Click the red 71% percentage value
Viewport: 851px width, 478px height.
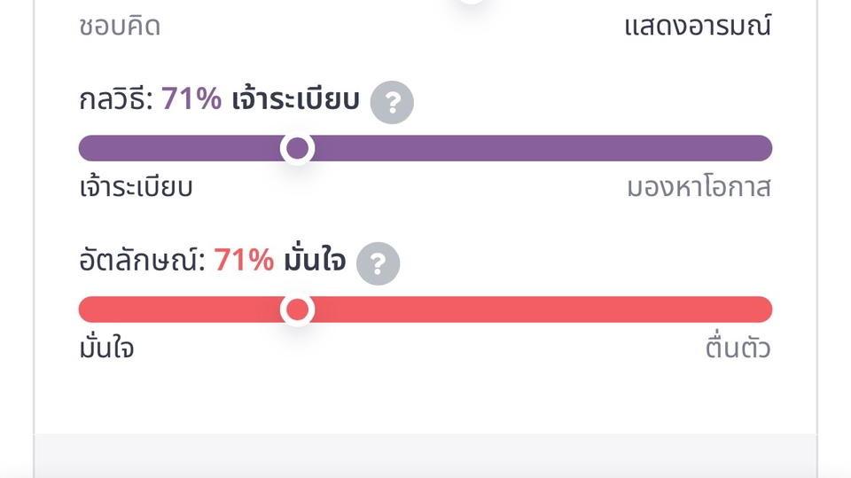[x=244, y=262]
